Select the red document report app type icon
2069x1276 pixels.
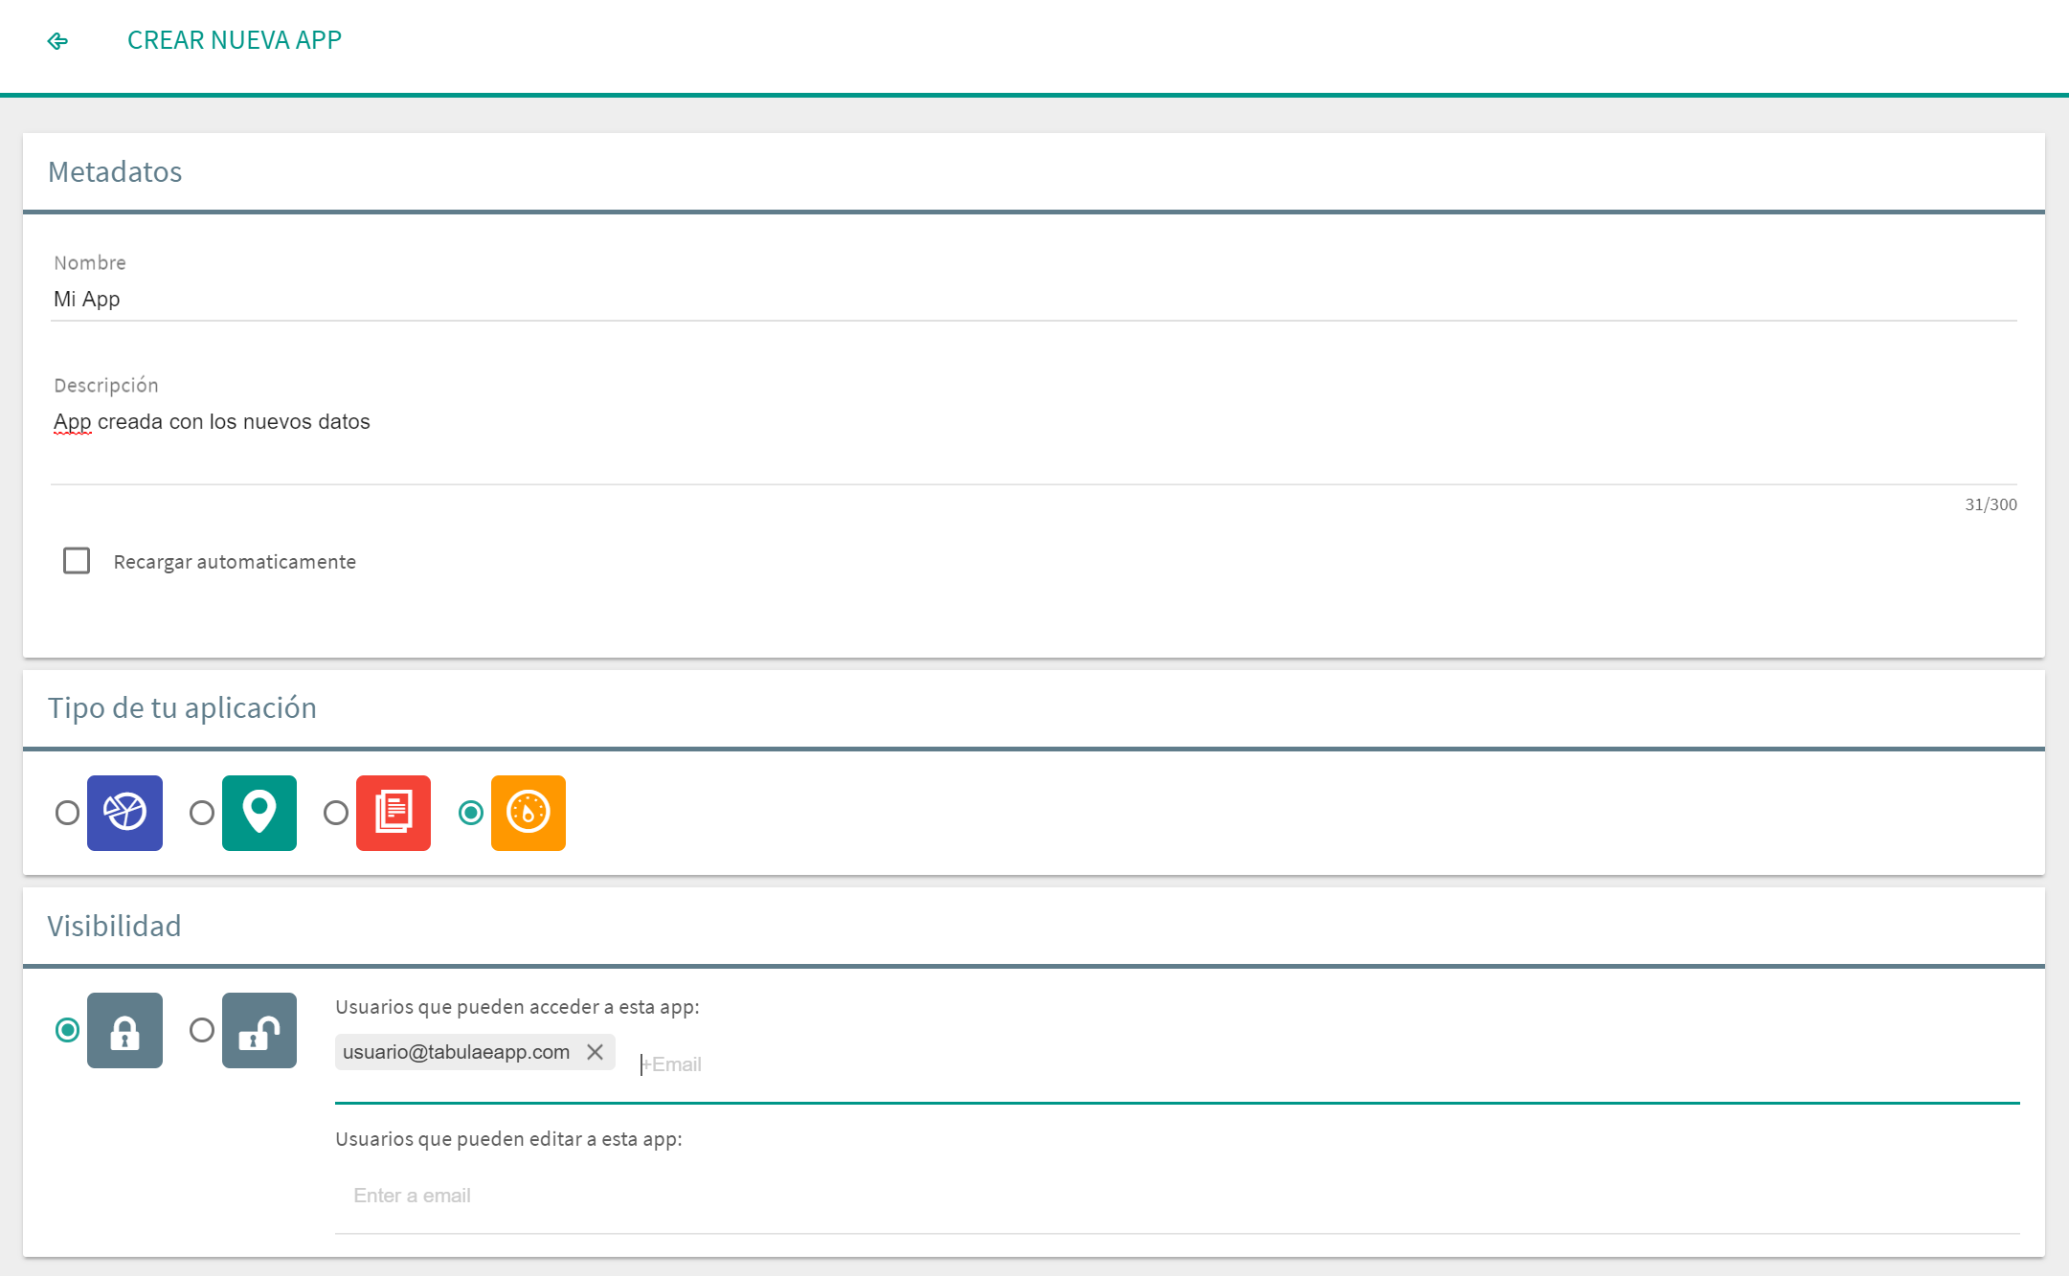point(393,813)
